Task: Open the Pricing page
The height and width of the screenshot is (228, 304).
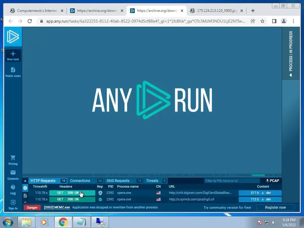Action: point(13,160)
